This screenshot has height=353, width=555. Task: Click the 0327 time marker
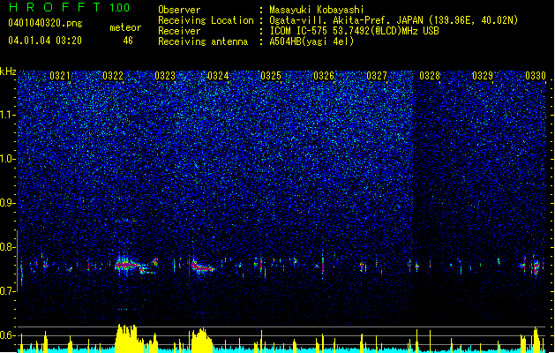(x=377, y=76)
